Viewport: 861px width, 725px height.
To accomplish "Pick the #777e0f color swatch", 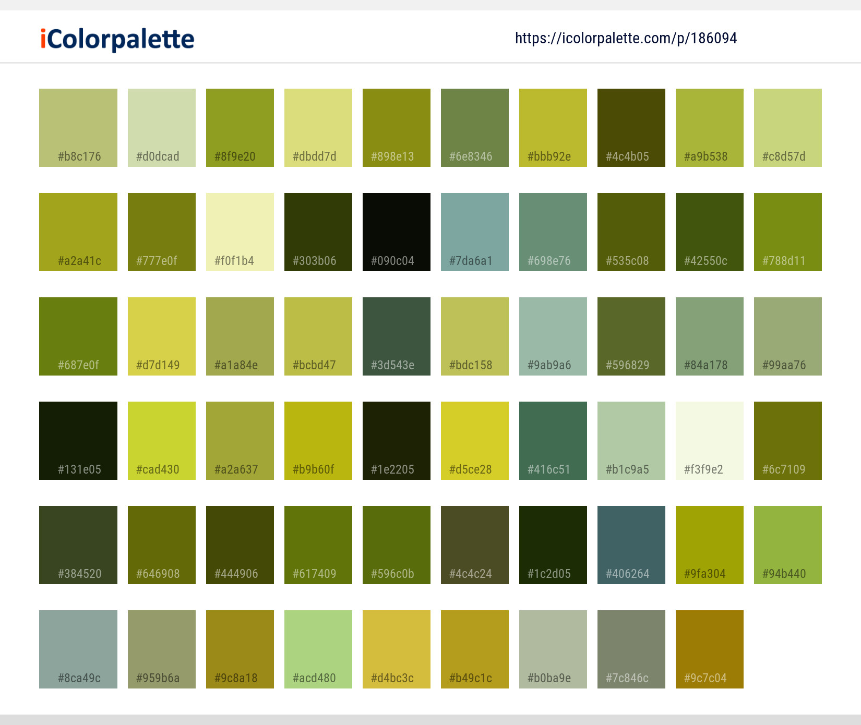I will 162,232.
